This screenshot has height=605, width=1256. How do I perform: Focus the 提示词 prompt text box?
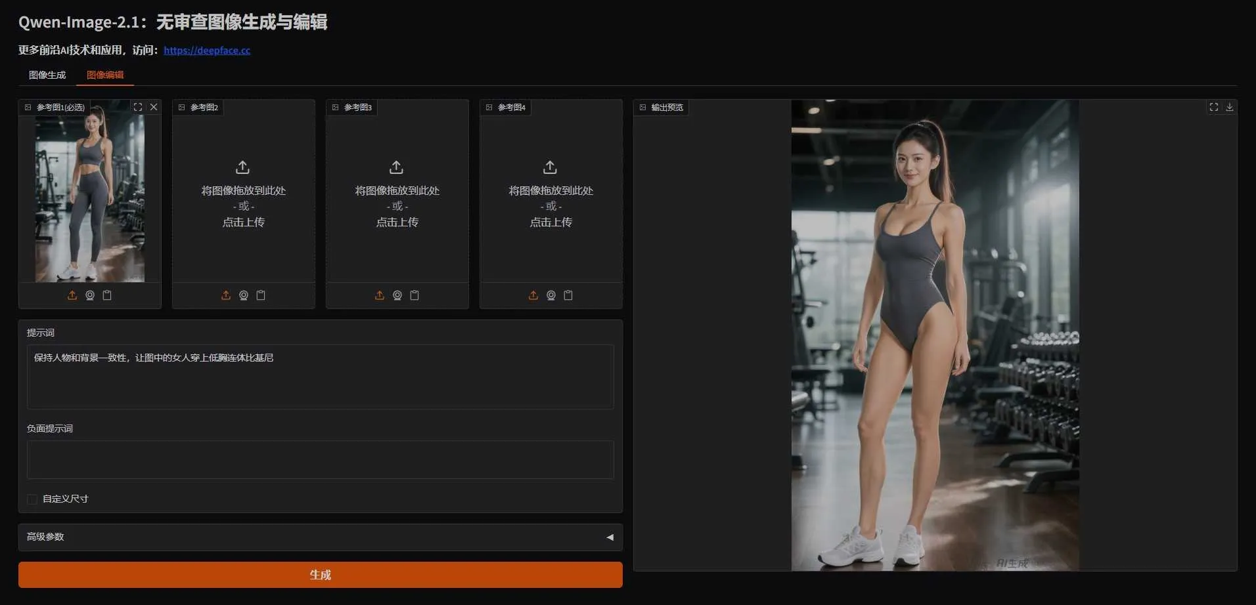[x=321, y=377]
